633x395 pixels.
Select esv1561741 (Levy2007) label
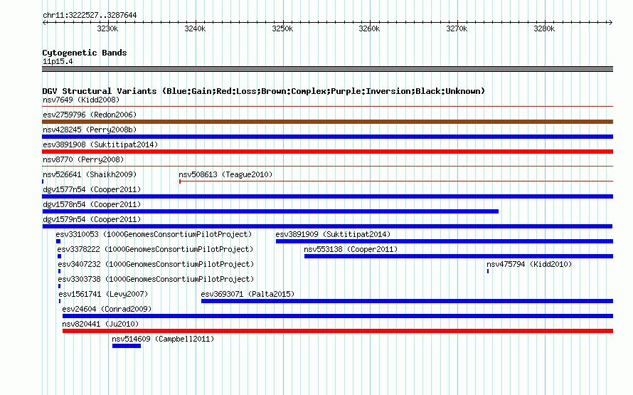click(103, 294)
